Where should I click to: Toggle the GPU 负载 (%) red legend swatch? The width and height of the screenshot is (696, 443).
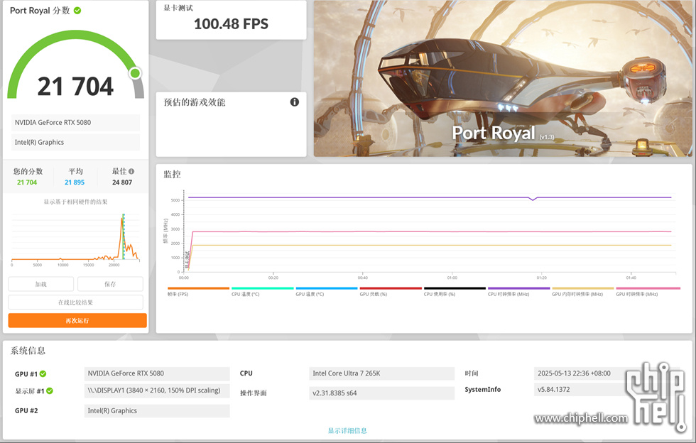[x=391, y=288]
